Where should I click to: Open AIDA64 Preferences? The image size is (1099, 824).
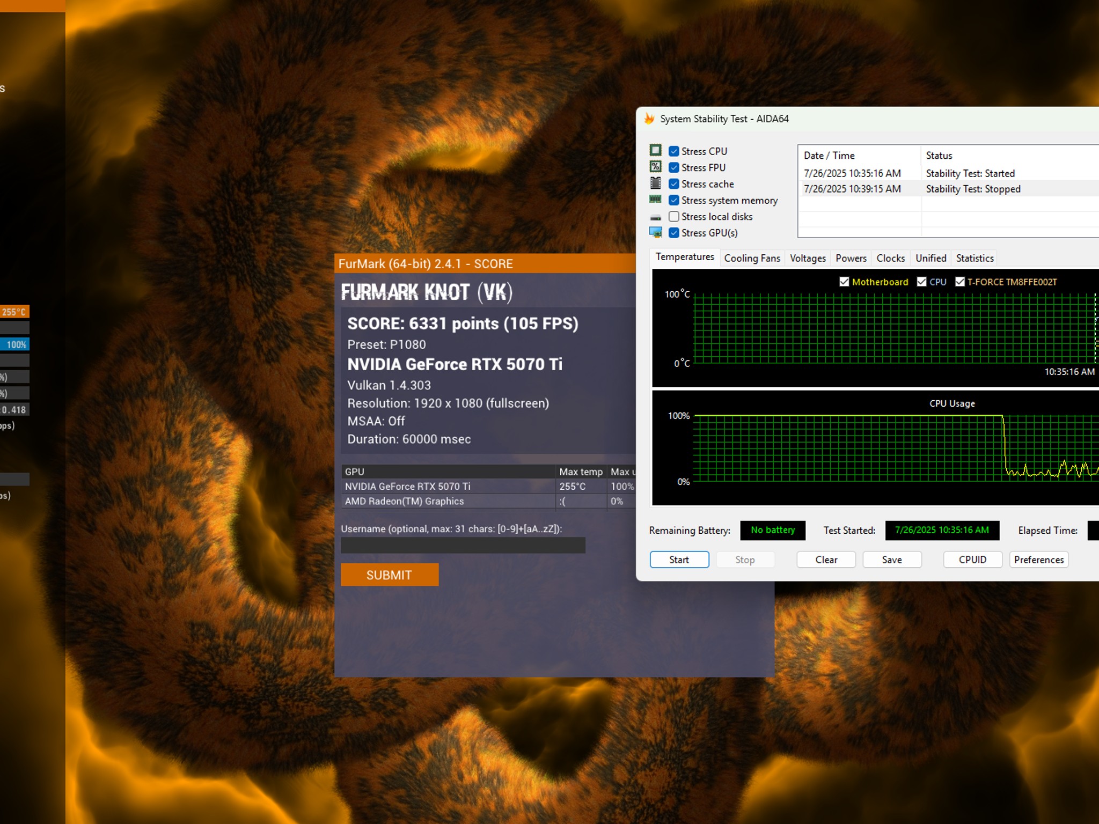tap(1039, 560)
